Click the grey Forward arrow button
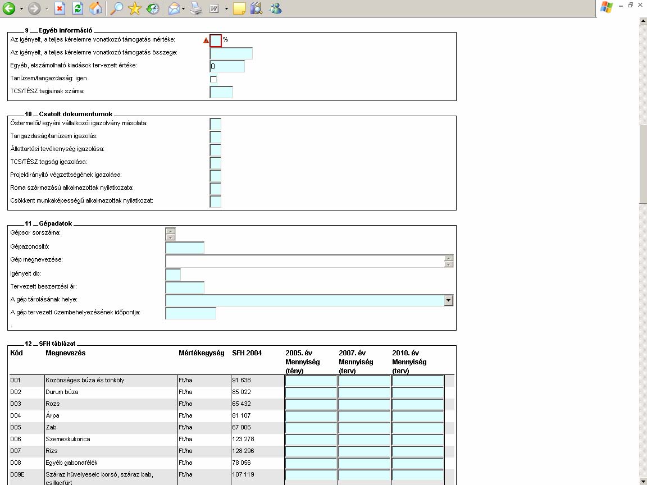This screenshot has height=485, width=647. [34, 8]
